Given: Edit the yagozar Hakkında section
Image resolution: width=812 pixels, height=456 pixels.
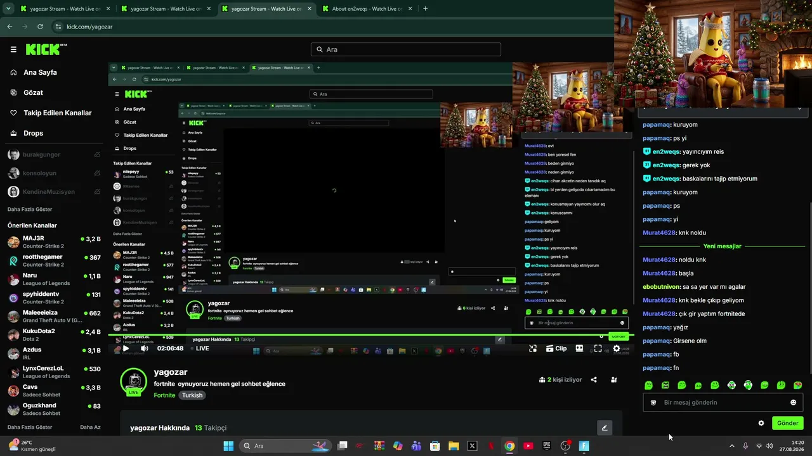Looking at the screenshot, I should (605, 427).
